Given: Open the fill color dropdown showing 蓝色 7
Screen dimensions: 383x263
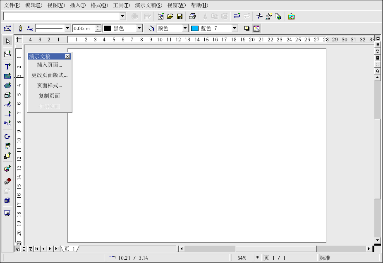Looking at the screenshot, I should (235, 29).
